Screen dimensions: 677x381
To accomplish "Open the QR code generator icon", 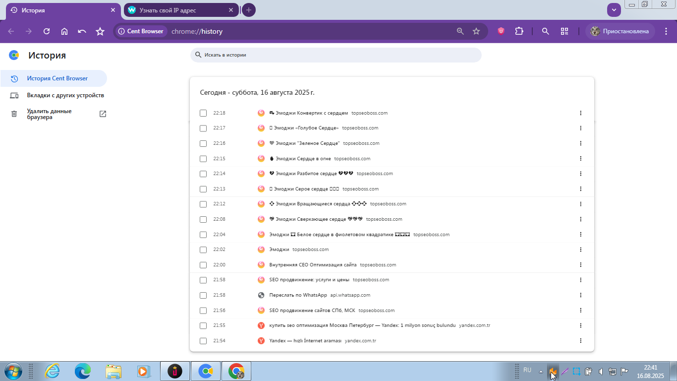I will point(564,31).
